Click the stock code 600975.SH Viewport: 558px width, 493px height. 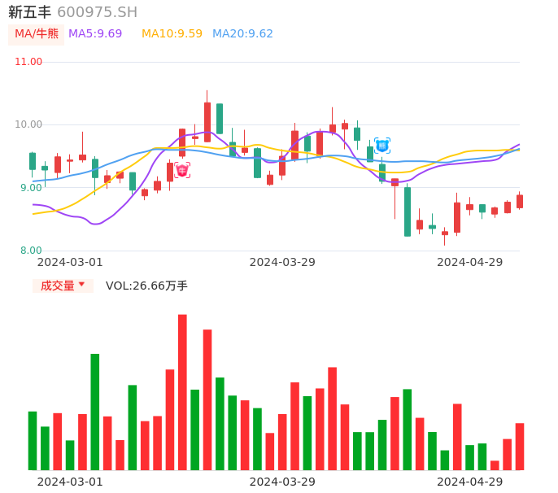[97, 12]
